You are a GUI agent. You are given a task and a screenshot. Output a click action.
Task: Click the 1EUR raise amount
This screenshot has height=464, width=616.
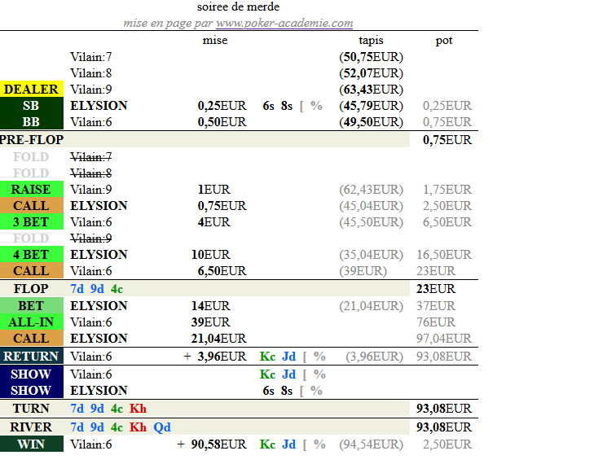pos(213,189)
